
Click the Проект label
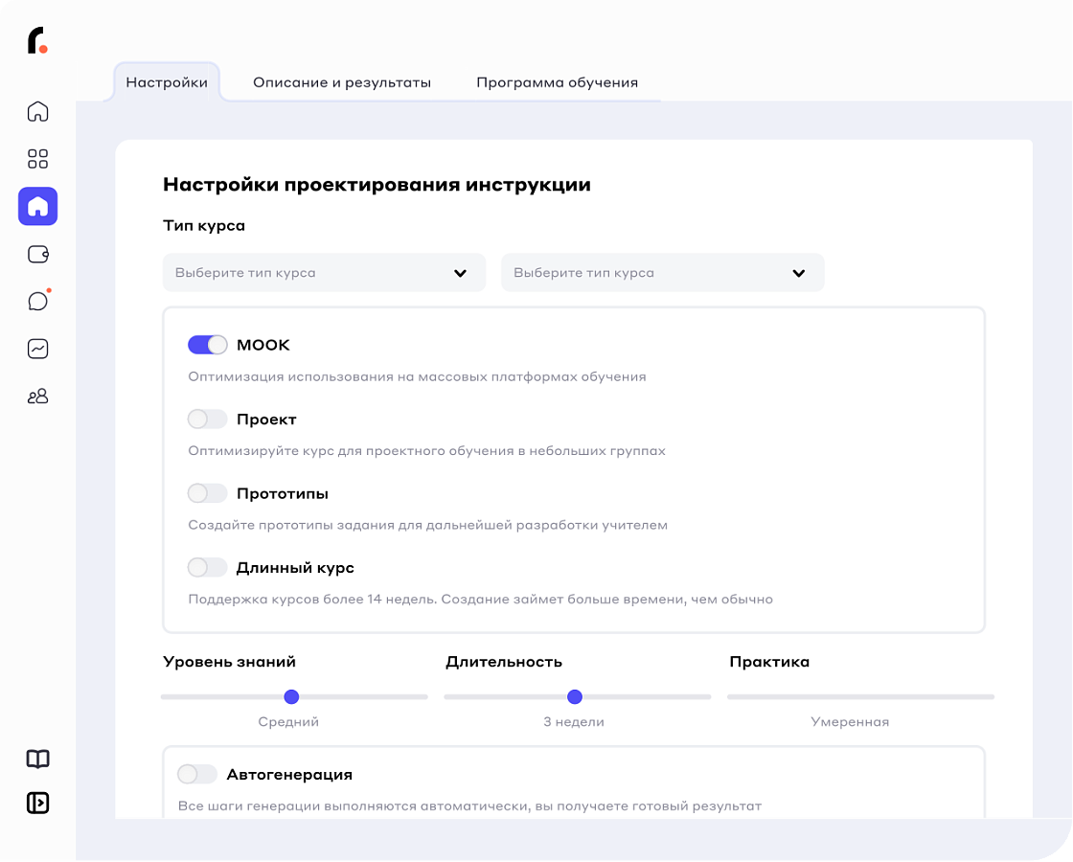pos(266,420)
